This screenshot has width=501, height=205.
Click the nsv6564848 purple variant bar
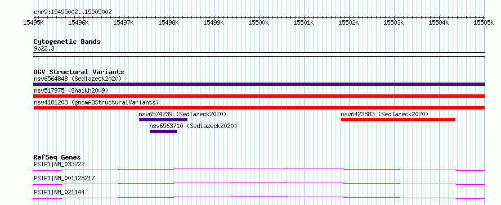pos(259,84)
